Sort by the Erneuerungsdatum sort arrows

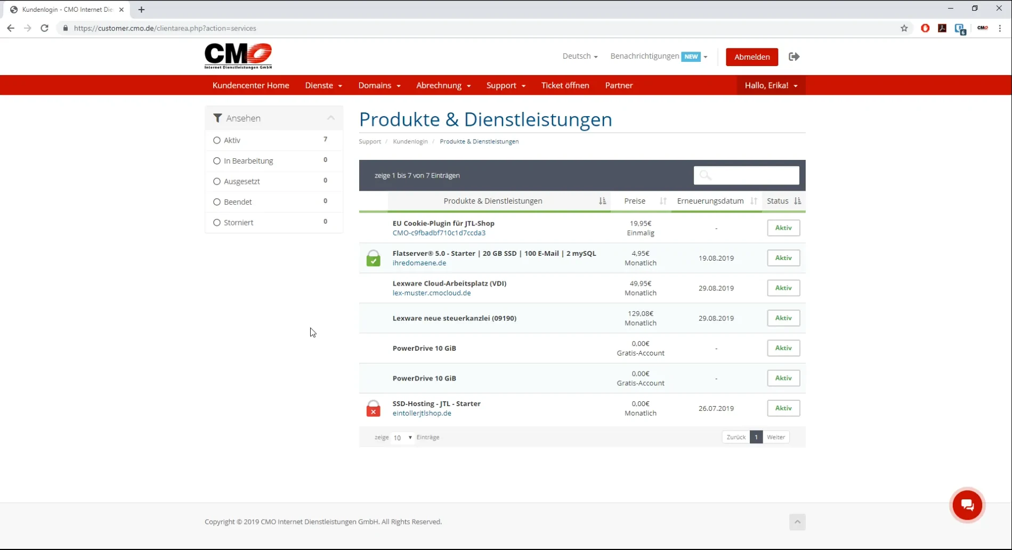point(754,201)
